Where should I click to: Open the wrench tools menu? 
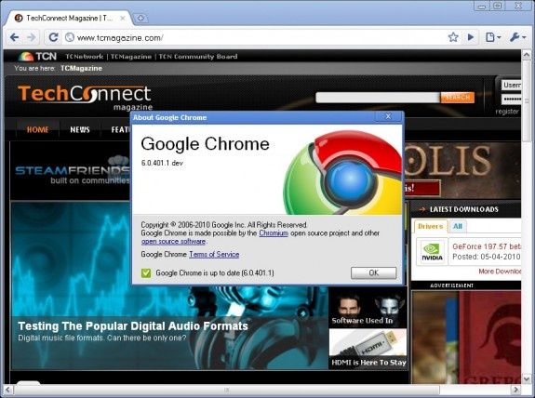(x=517, y=37)
